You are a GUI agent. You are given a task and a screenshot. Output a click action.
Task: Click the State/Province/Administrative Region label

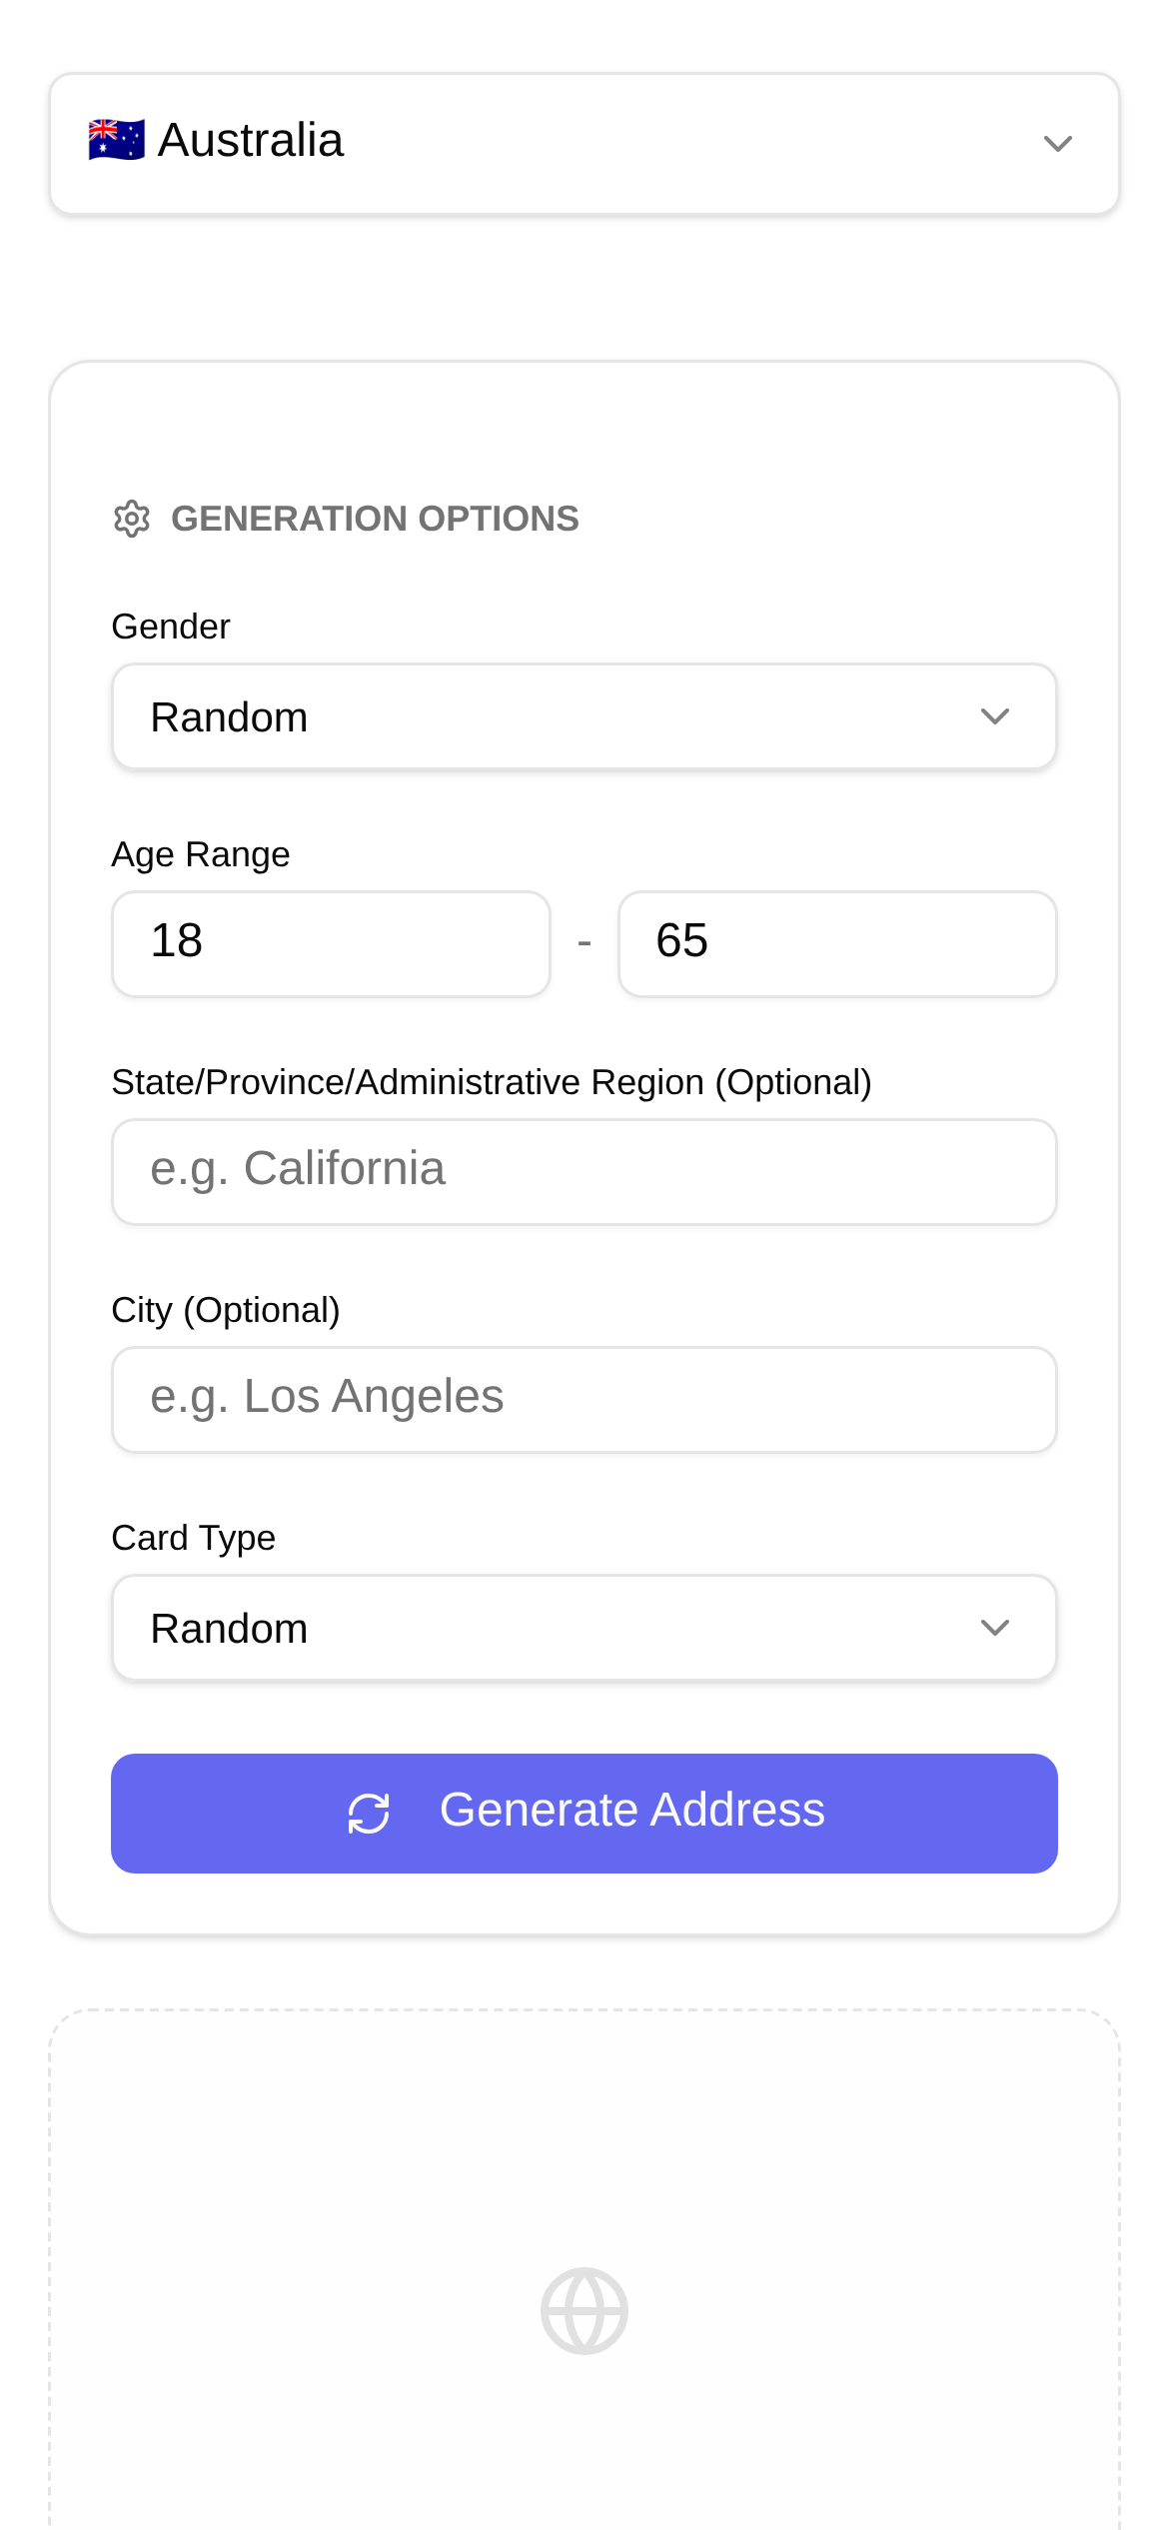(491, 1082)
